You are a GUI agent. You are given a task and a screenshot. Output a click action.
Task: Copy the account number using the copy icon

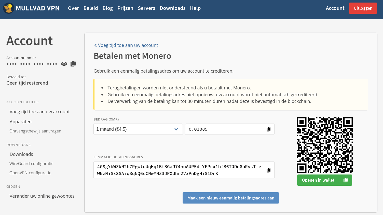pyautogui.click(x=73, y=64)
